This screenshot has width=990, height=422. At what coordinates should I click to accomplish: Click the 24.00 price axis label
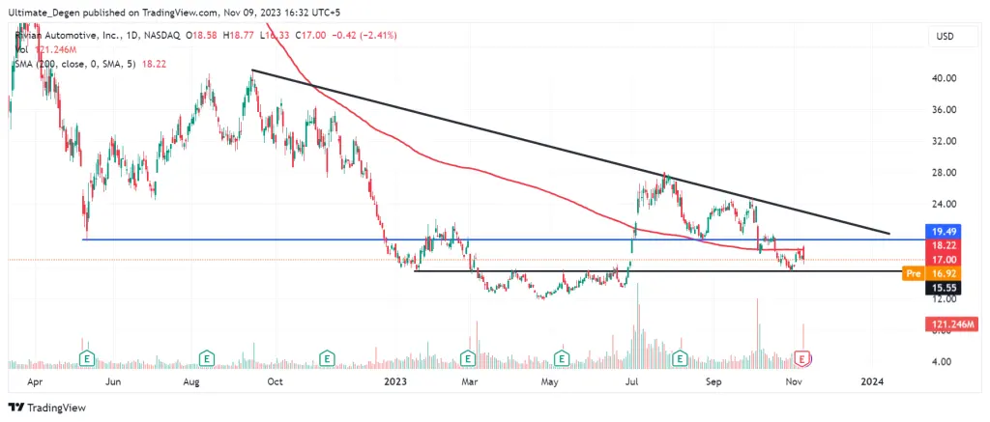pyautogui.click(x=946, y=205)
